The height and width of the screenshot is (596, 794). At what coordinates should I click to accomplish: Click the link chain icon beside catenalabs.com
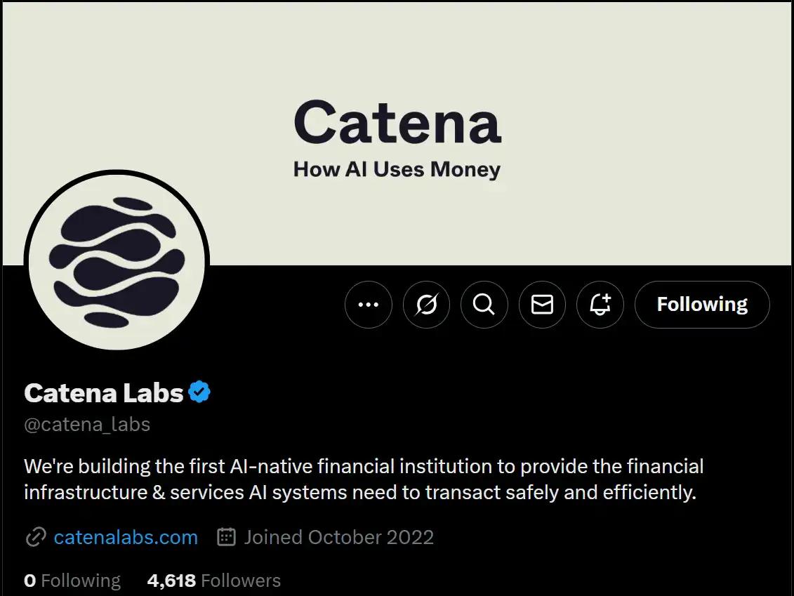tap(34, 537)
